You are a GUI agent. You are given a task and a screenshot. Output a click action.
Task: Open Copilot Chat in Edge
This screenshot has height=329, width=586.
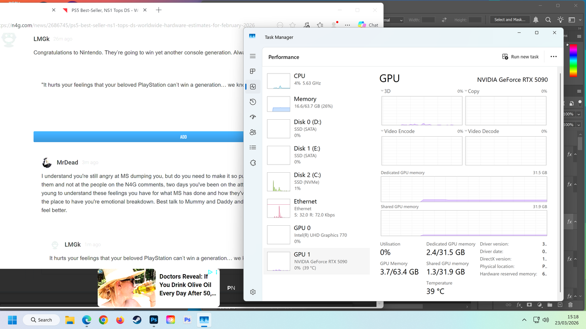[368, 25]
